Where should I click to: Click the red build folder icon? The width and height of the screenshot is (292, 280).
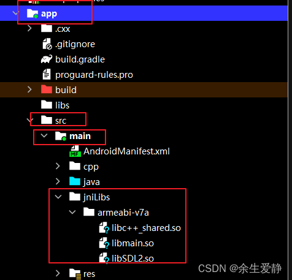[x=47, y=89]
